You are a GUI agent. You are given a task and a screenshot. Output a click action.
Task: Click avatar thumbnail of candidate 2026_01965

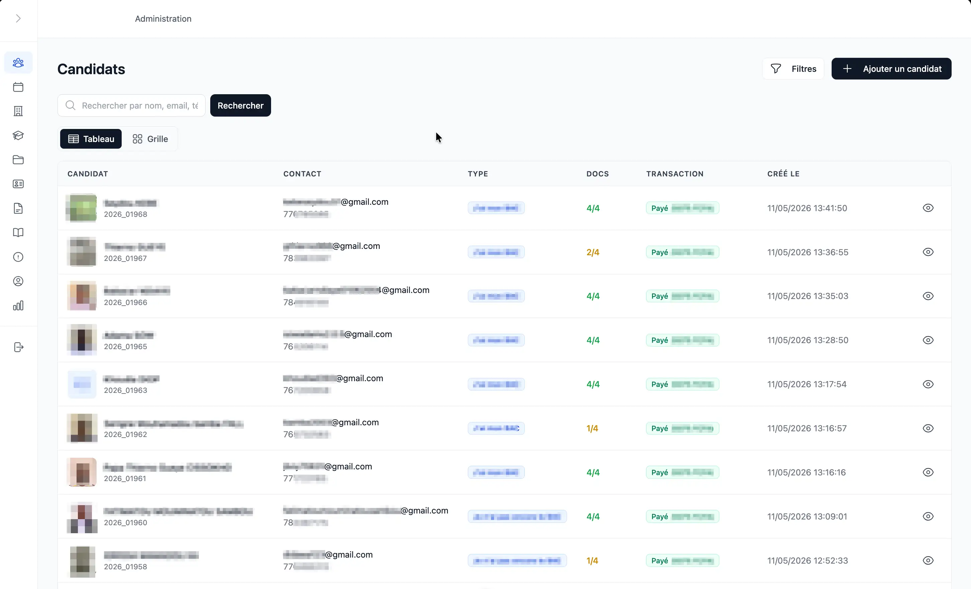pyautogui.click(x=82, y=340)
